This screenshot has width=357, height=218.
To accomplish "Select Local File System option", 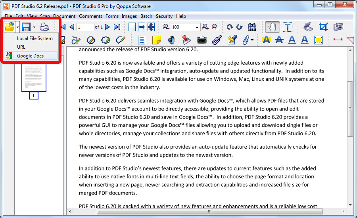I will coord(35,38).
